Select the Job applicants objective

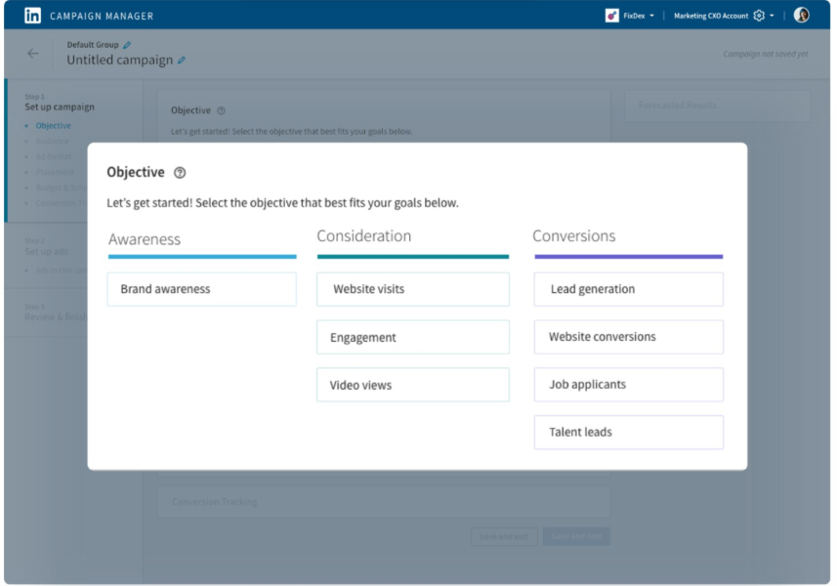tap(629, 384)
